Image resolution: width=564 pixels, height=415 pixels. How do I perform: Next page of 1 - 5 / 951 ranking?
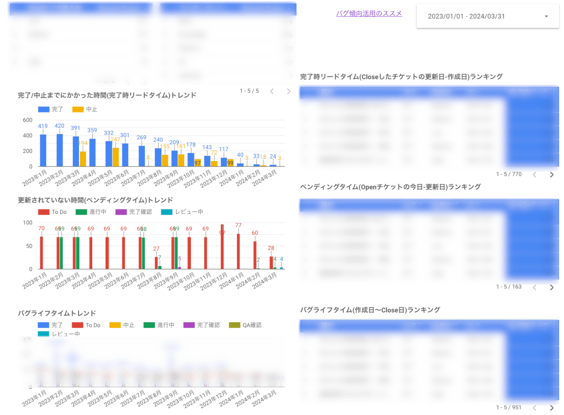click(552, 408)
